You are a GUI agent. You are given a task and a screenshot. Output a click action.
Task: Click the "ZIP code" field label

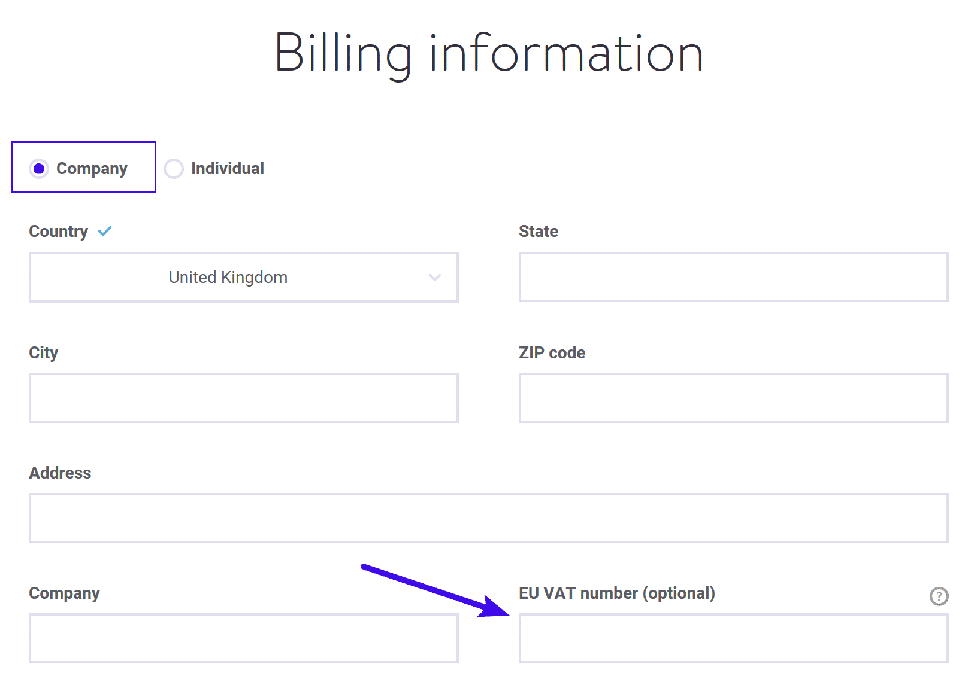pyautogui.click(x=552, y=353)
